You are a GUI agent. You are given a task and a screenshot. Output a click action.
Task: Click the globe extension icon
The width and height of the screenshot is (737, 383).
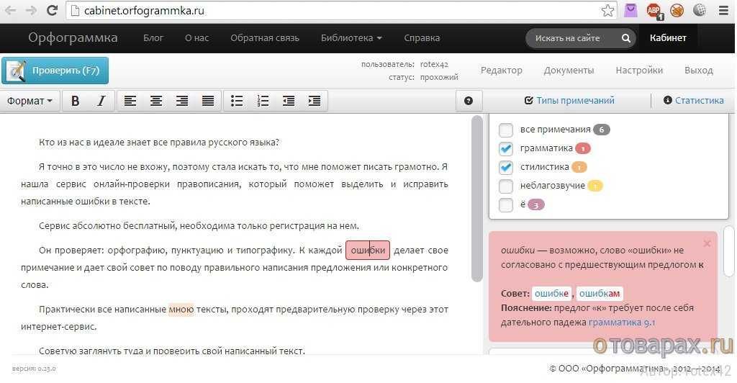coord(700,10)
